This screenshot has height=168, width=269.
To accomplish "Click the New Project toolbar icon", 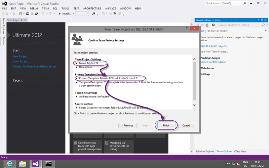I will pos(20,14).
